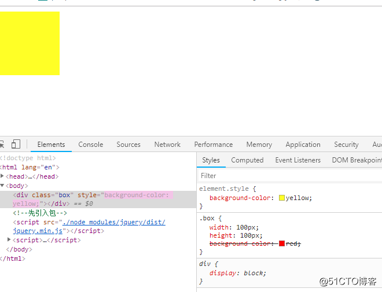Click the struck-through red value
The image size is (382, 292).
coord(293,243)
